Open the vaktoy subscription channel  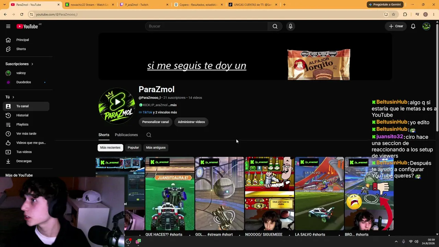[26, 73]
